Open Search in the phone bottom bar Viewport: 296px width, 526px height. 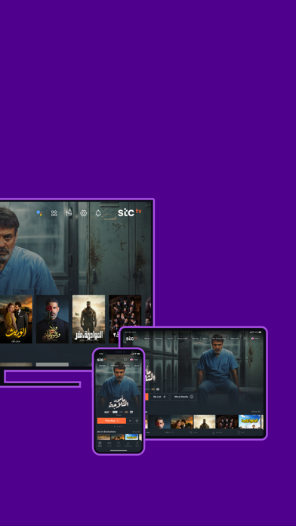tap(119, 444)
